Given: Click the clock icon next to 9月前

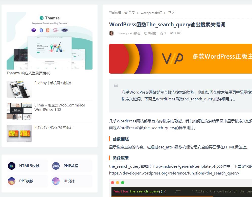Looking at the screenshot, I should point(146,33).
